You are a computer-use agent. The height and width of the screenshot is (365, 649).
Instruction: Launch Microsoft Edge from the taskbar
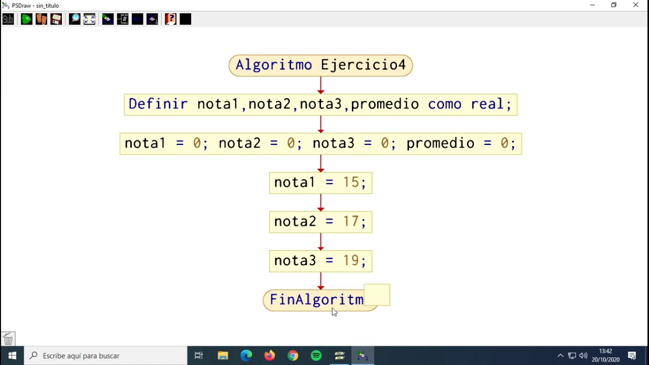click(x=246, y=356)
